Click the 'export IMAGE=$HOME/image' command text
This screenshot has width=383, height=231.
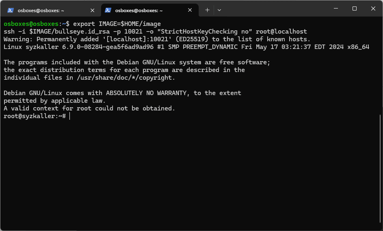117,24
